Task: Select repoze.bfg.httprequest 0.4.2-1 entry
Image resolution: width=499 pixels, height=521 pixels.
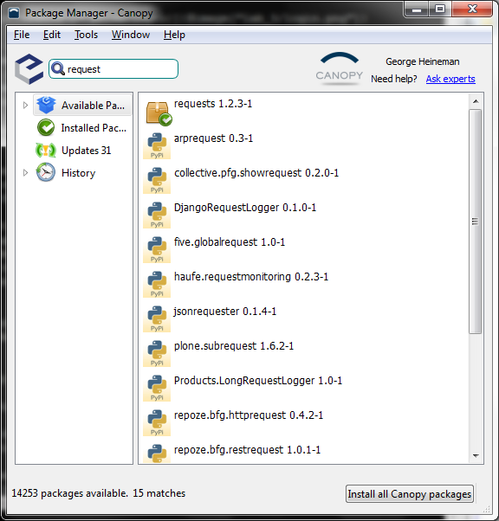Action: (x=249, y=415)
